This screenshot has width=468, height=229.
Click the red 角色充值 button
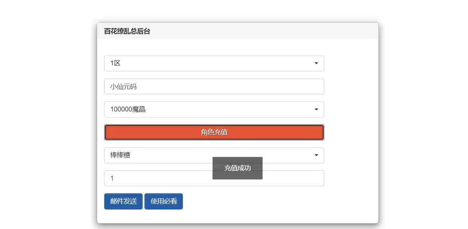tap(214, 132)
